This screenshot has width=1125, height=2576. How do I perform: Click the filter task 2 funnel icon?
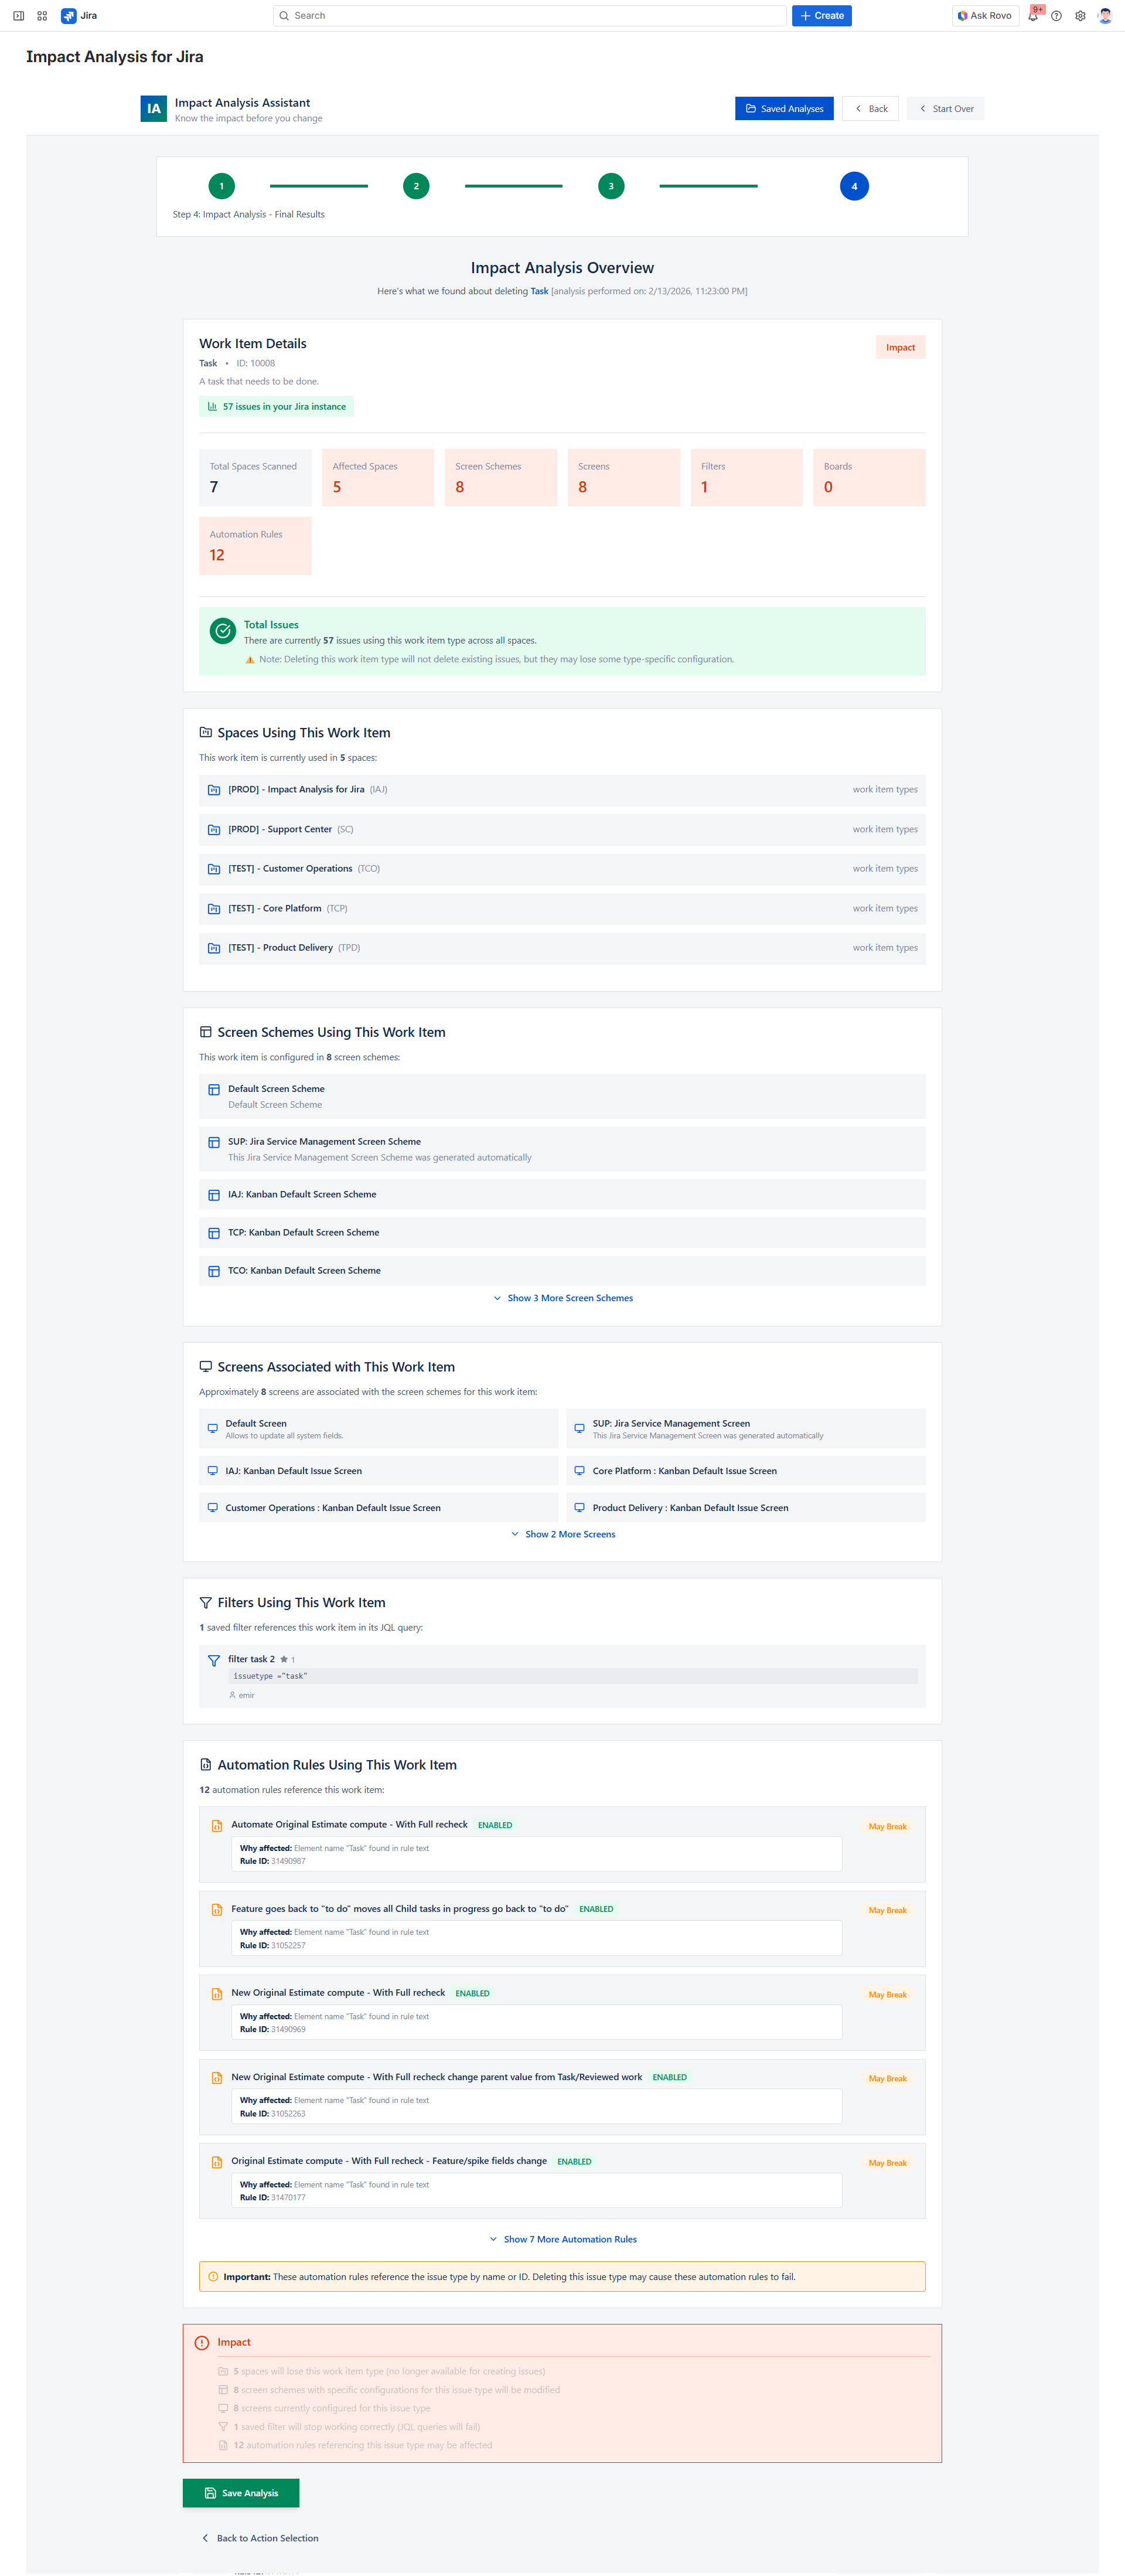click(213, 1660)
